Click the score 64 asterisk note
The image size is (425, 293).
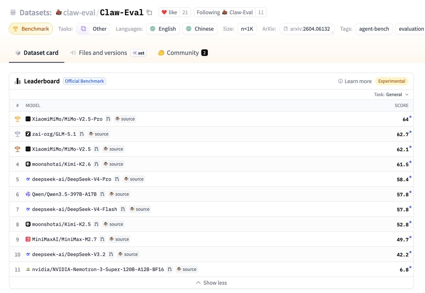tap(410, 117)
